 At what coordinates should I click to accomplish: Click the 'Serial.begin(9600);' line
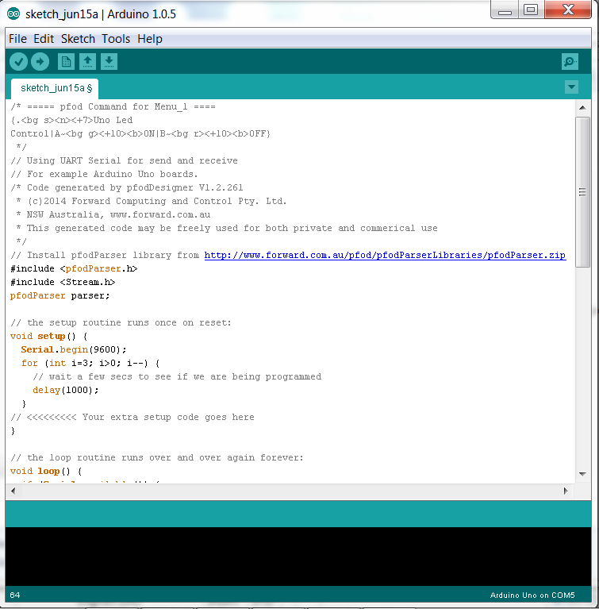point(74,350)
